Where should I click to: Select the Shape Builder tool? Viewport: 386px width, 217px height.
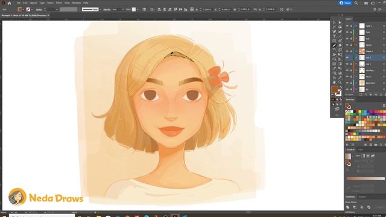[334, 59]
